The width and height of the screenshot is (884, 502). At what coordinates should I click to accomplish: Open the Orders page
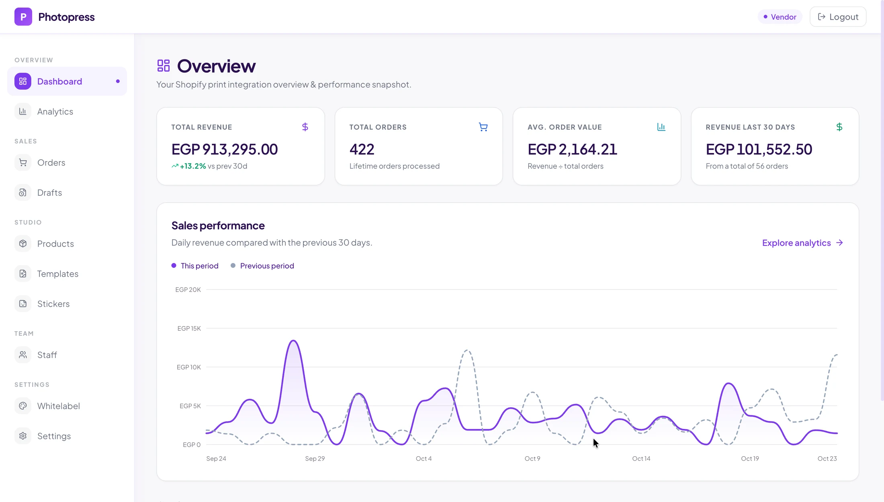67,162
